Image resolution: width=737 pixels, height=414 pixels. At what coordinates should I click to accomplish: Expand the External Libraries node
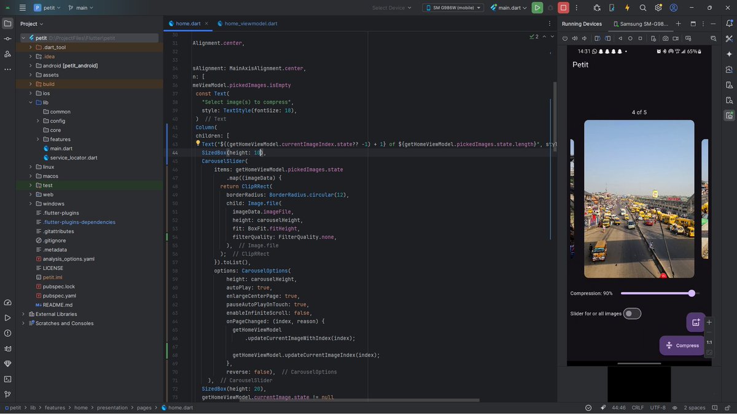[x=23, y=314]
